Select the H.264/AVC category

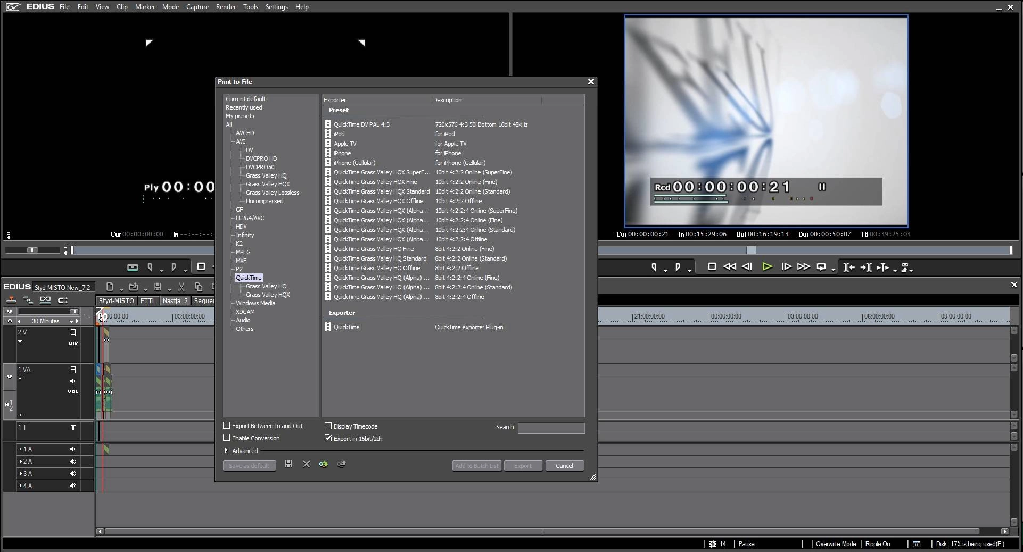(250, 218)
